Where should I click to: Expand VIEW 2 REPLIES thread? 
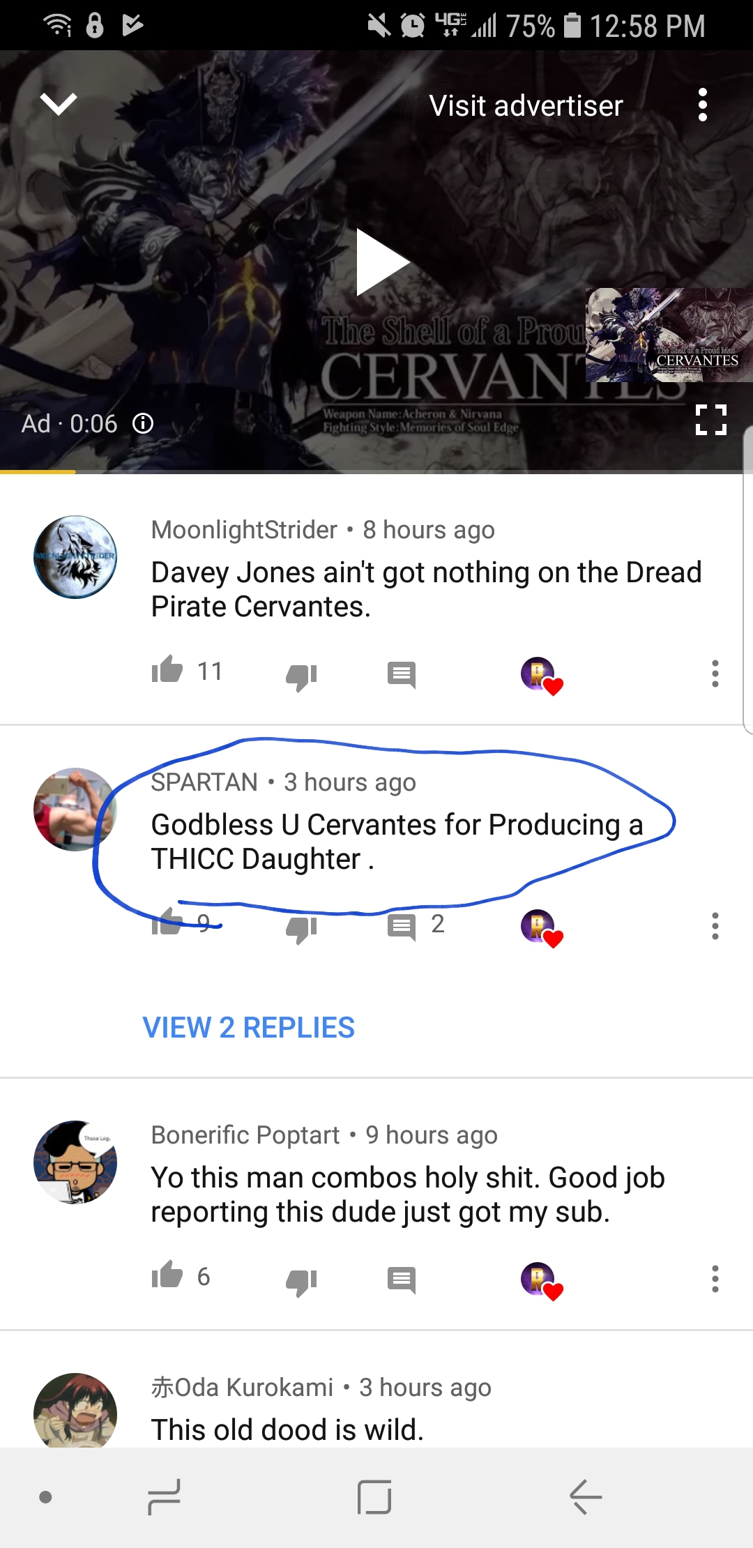[x=249, y=1027]
